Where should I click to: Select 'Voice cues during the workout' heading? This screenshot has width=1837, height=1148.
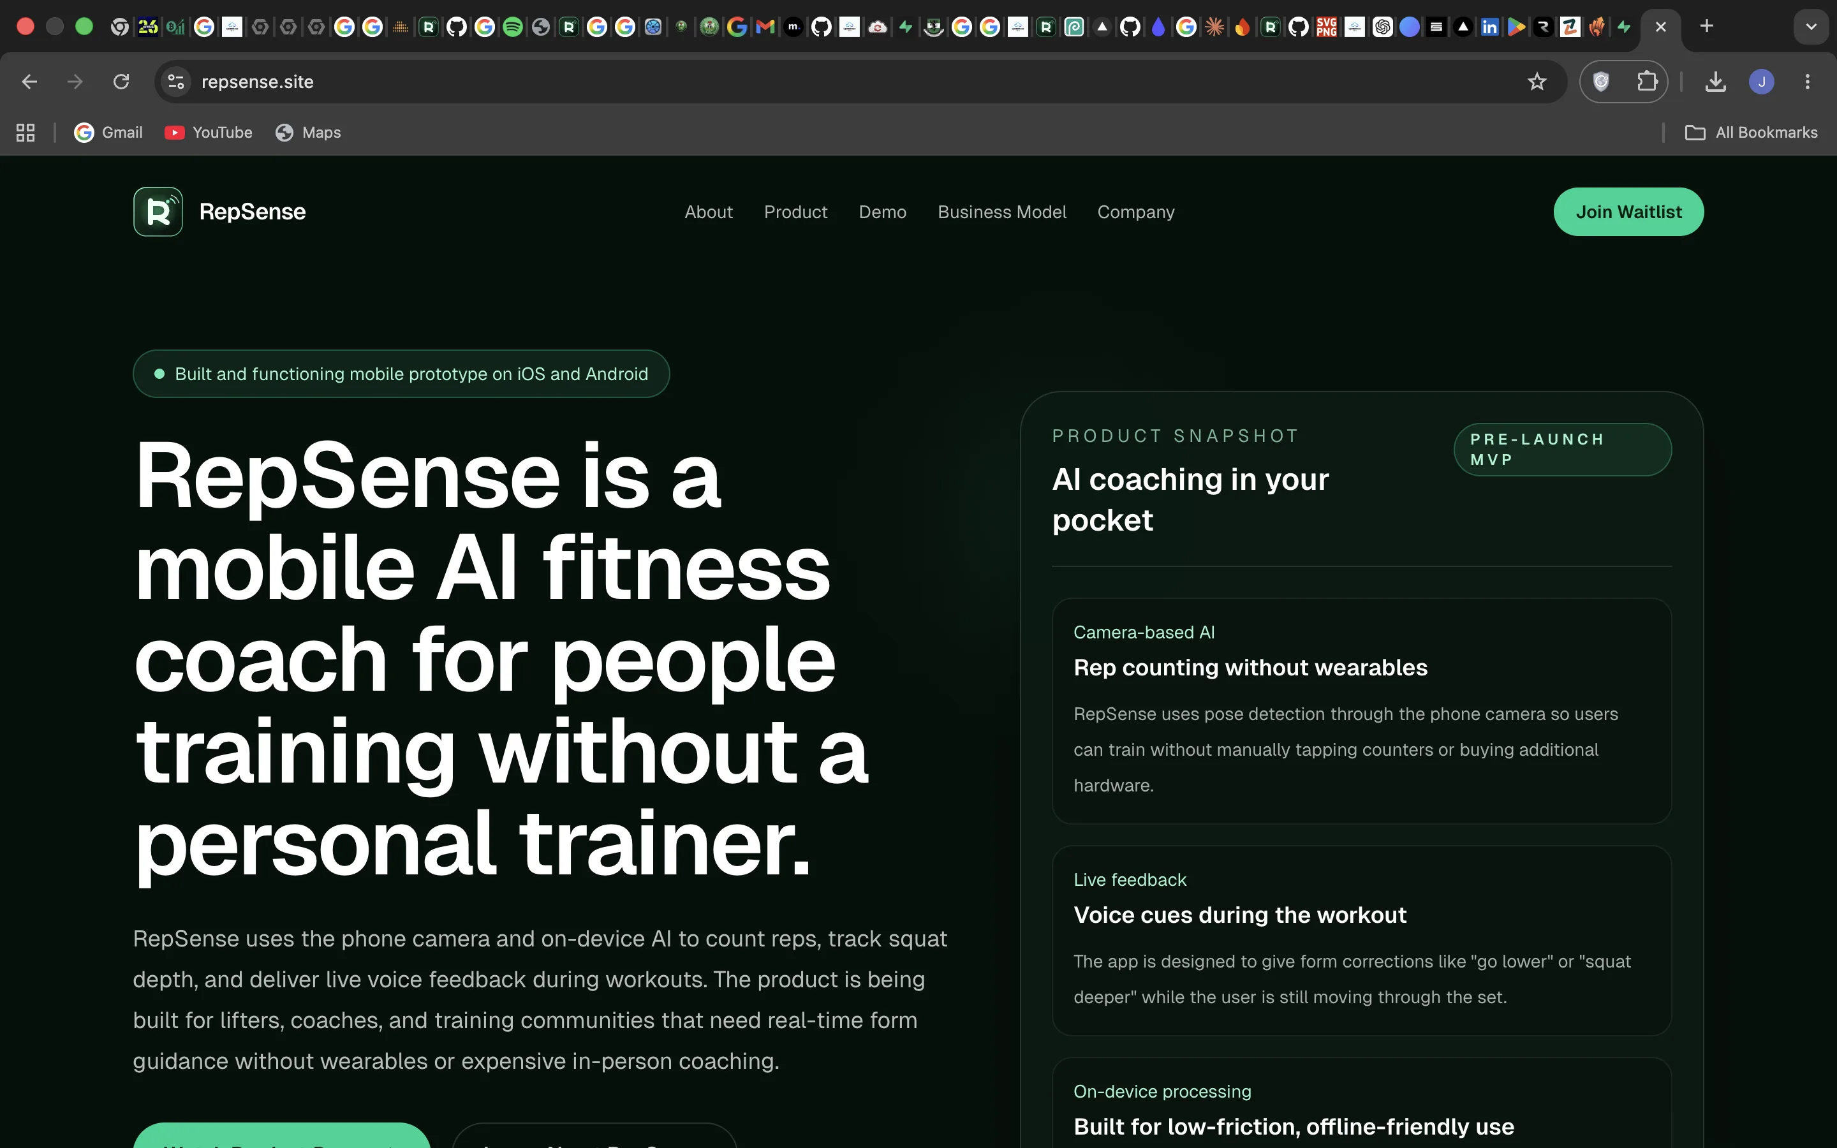click(1239, 915)
